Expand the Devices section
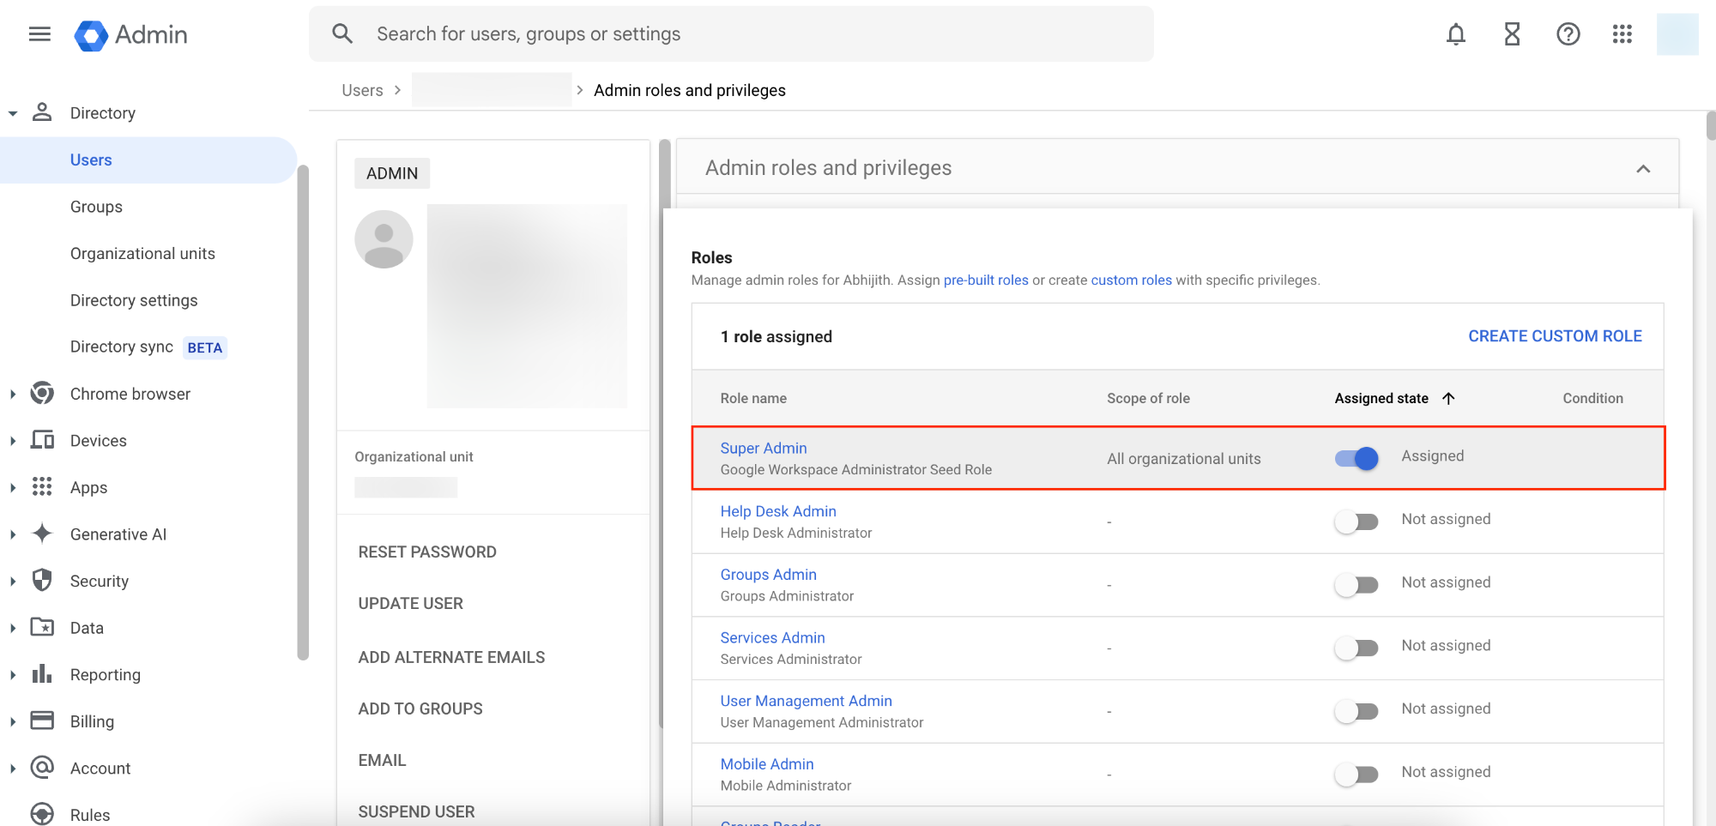Screen dimensions: 1716x826 (12, 440)
